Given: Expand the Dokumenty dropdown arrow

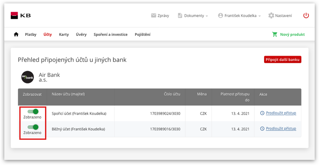Looking at the screenshot, I should click(x=207, y=16).
